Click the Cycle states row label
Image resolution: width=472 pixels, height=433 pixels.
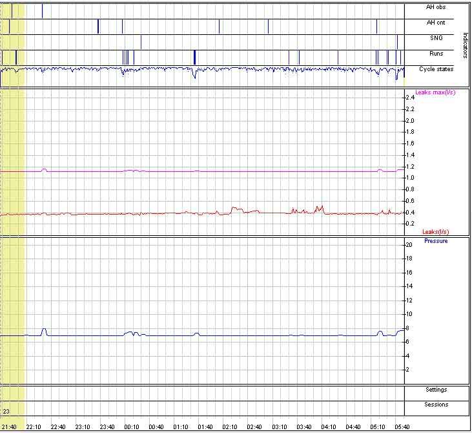(436, 69)
